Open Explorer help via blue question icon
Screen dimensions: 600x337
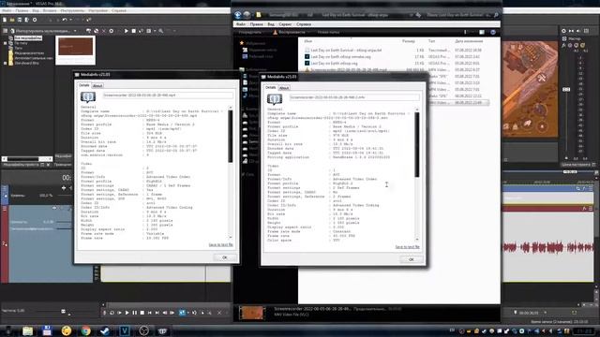[493, 32]
